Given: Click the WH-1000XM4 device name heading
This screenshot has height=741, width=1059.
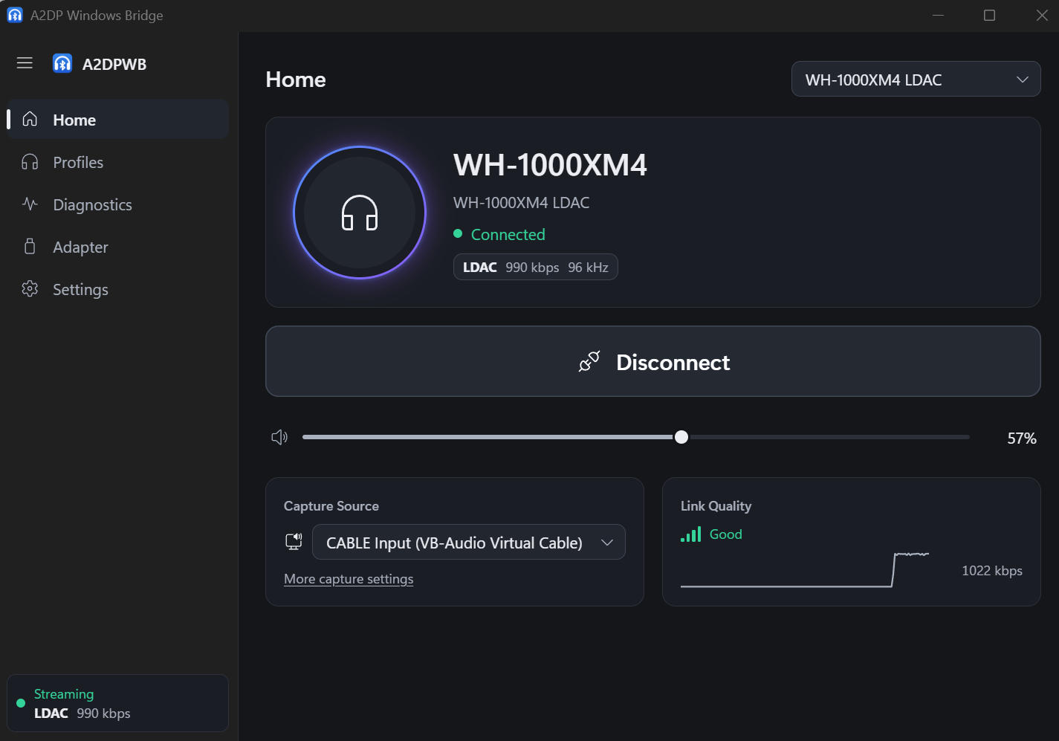Looking at the screenshot, I should tap(550, 165).
